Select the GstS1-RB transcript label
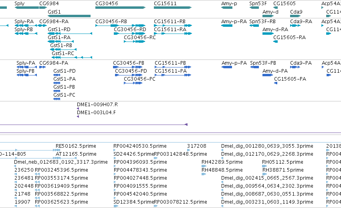Viewport: 341px width, 208px height. pos(61,46)
